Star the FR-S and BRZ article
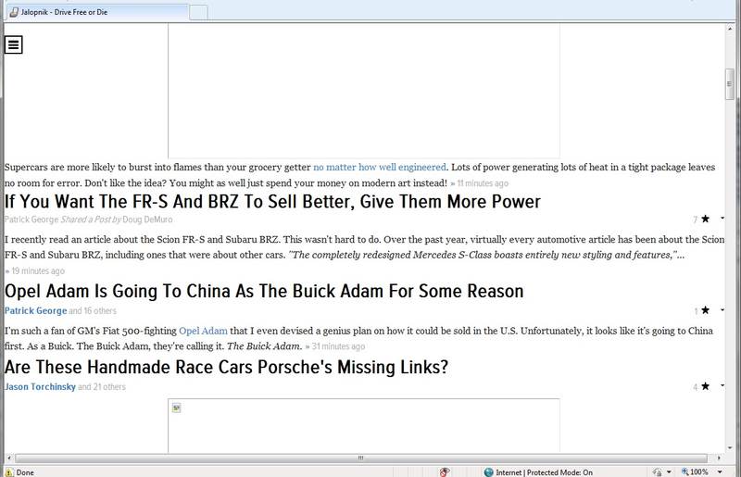 (x=706, y=219)
